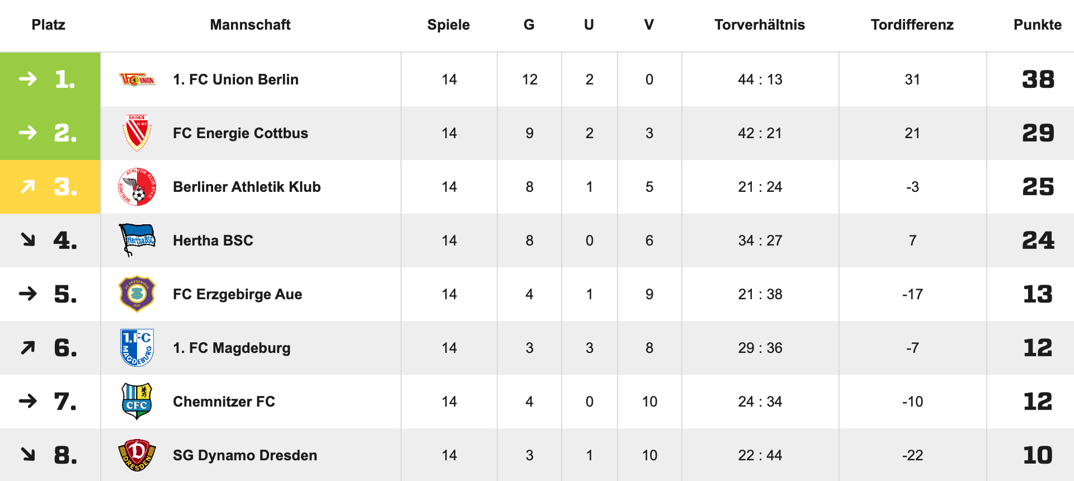Viewport: 1074px width, 481px height.
Task: Click the Hertha BSC flag logo
Action: 137,240
